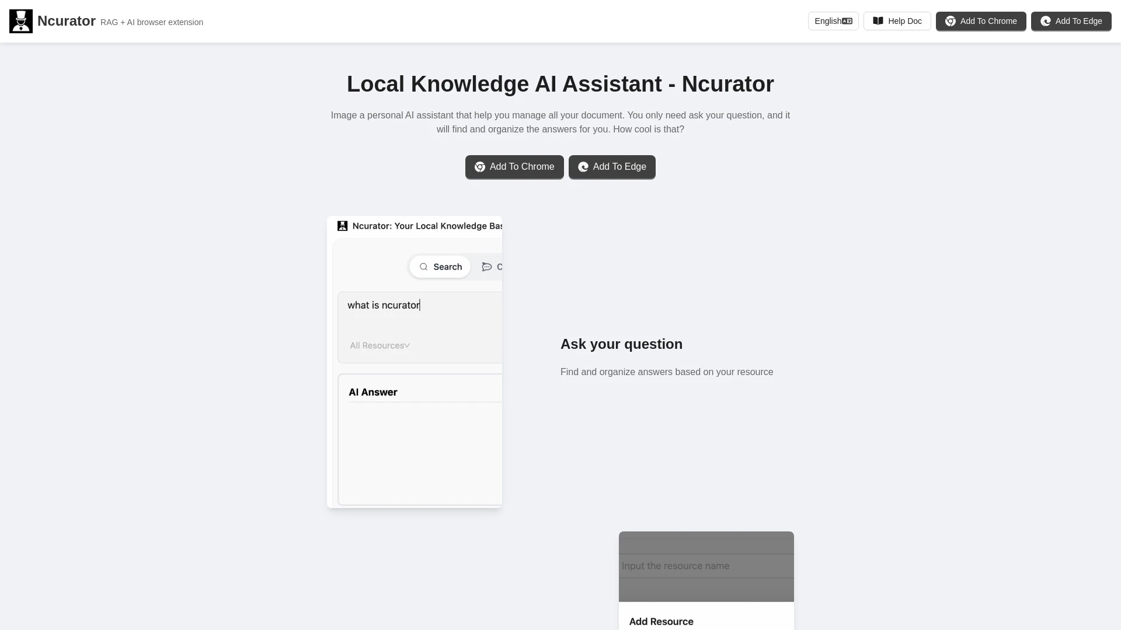Select the translation icon next to English

tap(848, 21)
